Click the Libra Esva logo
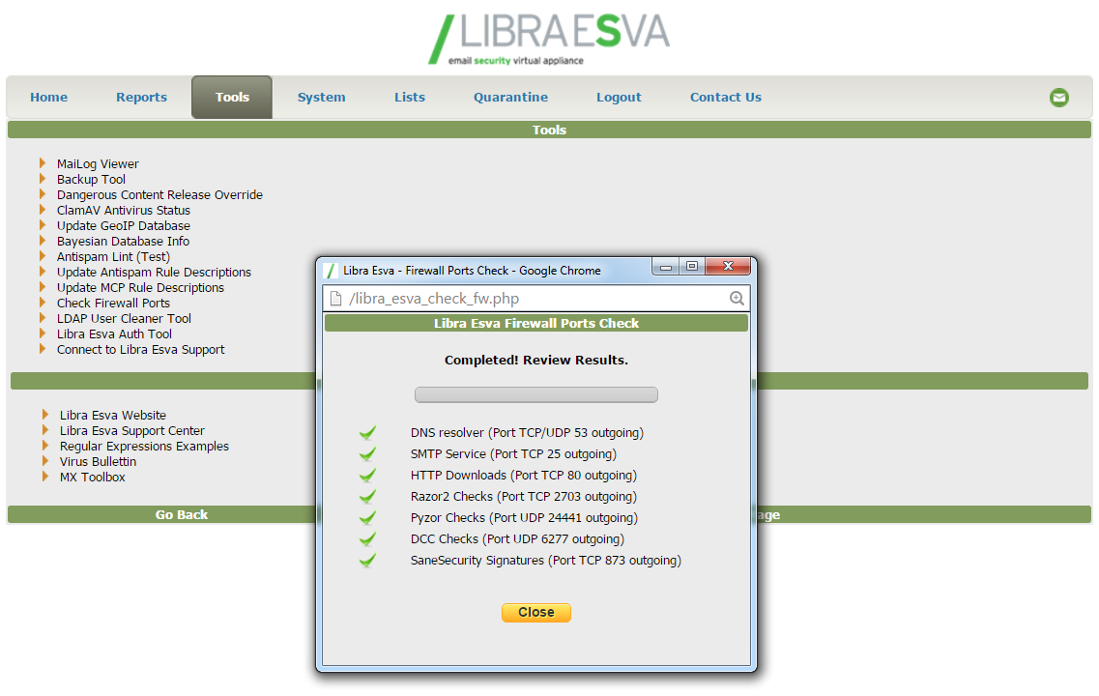Screen dimensions: 1099x696 pos(549,40)
